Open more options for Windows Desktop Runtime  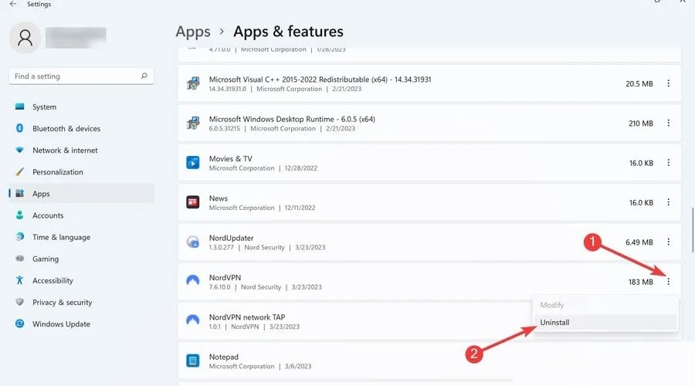[x=669, y=123]
